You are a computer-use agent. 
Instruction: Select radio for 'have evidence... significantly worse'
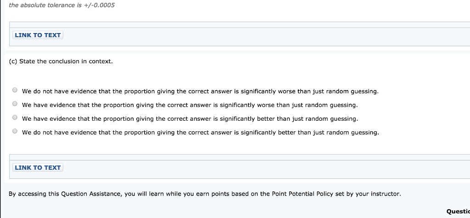pos(15,104)
